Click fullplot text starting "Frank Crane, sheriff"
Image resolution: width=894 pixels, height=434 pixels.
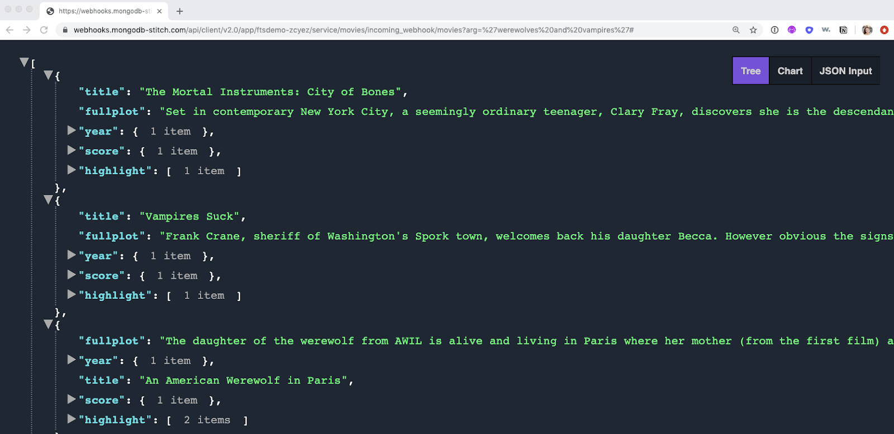click(x=526, y=236)
